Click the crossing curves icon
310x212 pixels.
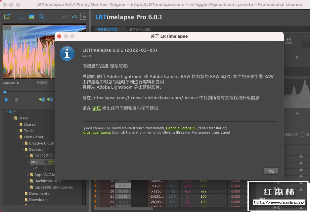click(74, 17)
